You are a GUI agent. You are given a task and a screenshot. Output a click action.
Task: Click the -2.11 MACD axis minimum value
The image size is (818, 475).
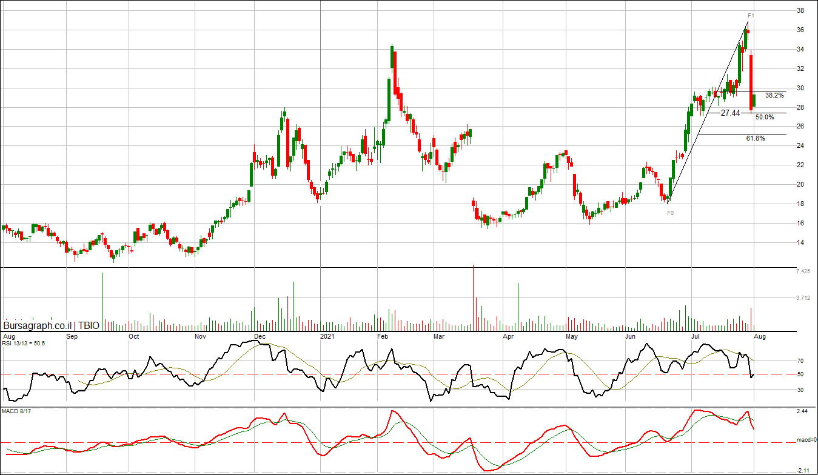(802, 470)
